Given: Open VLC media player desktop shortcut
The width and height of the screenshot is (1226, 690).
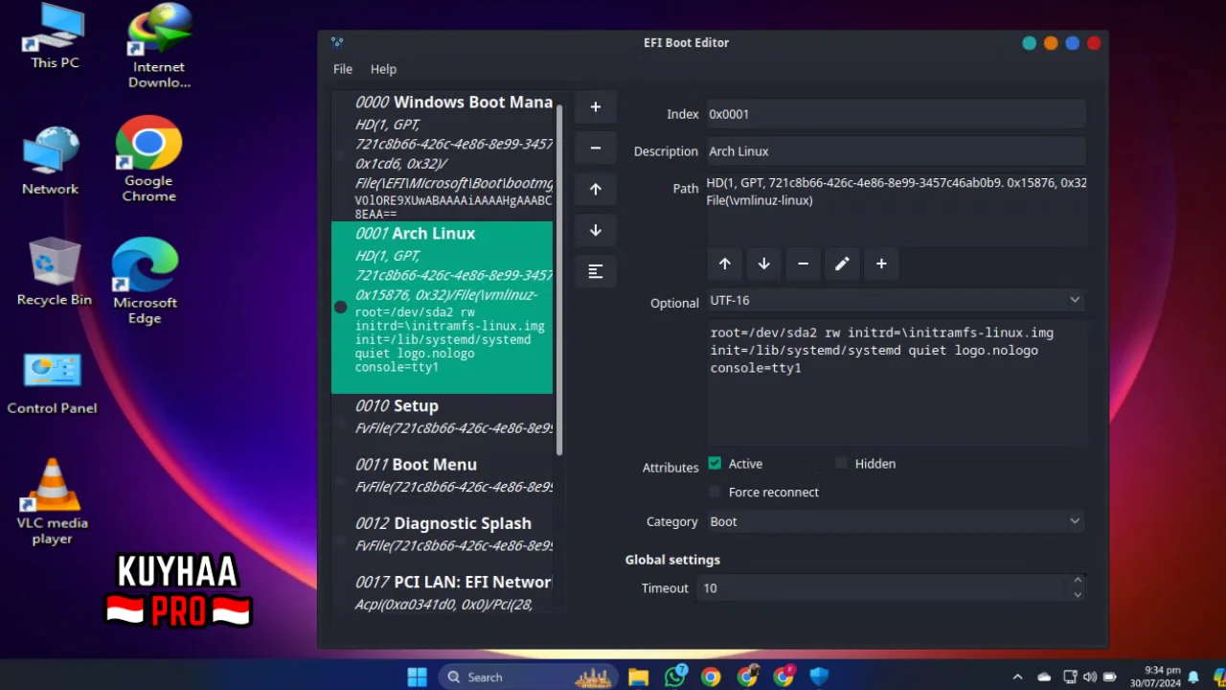Looking at the screenshot, I should pos(52,501).
